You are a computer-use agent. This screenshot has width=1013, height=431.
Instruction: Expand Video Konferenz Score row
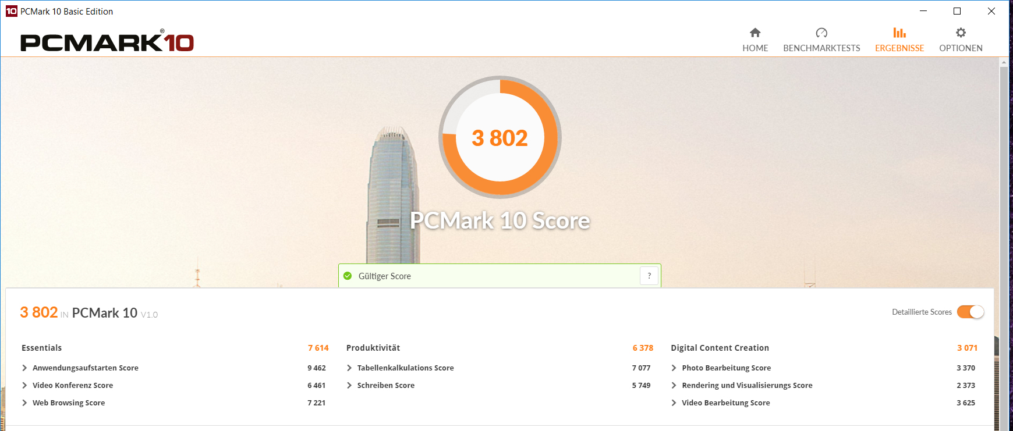click(x=24, y=385)
